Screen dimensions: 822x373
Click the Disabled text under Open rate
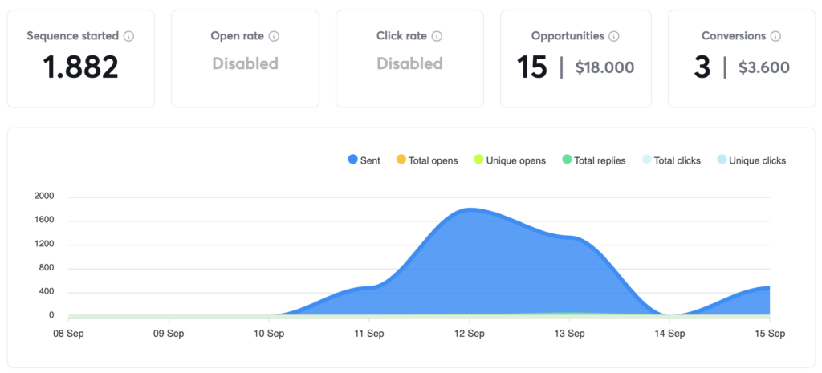245,63
